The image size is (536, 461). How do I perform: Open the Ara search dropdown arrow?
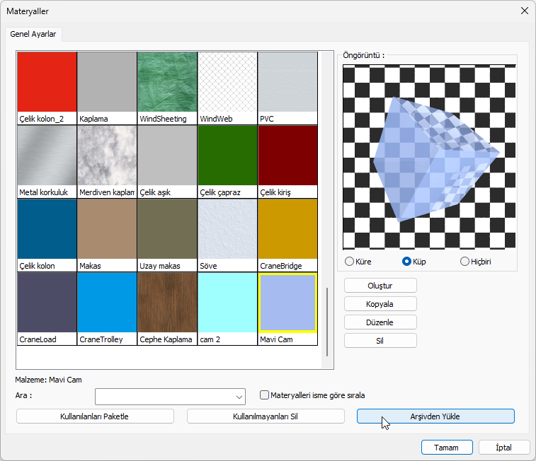click(x=239, y=396)
